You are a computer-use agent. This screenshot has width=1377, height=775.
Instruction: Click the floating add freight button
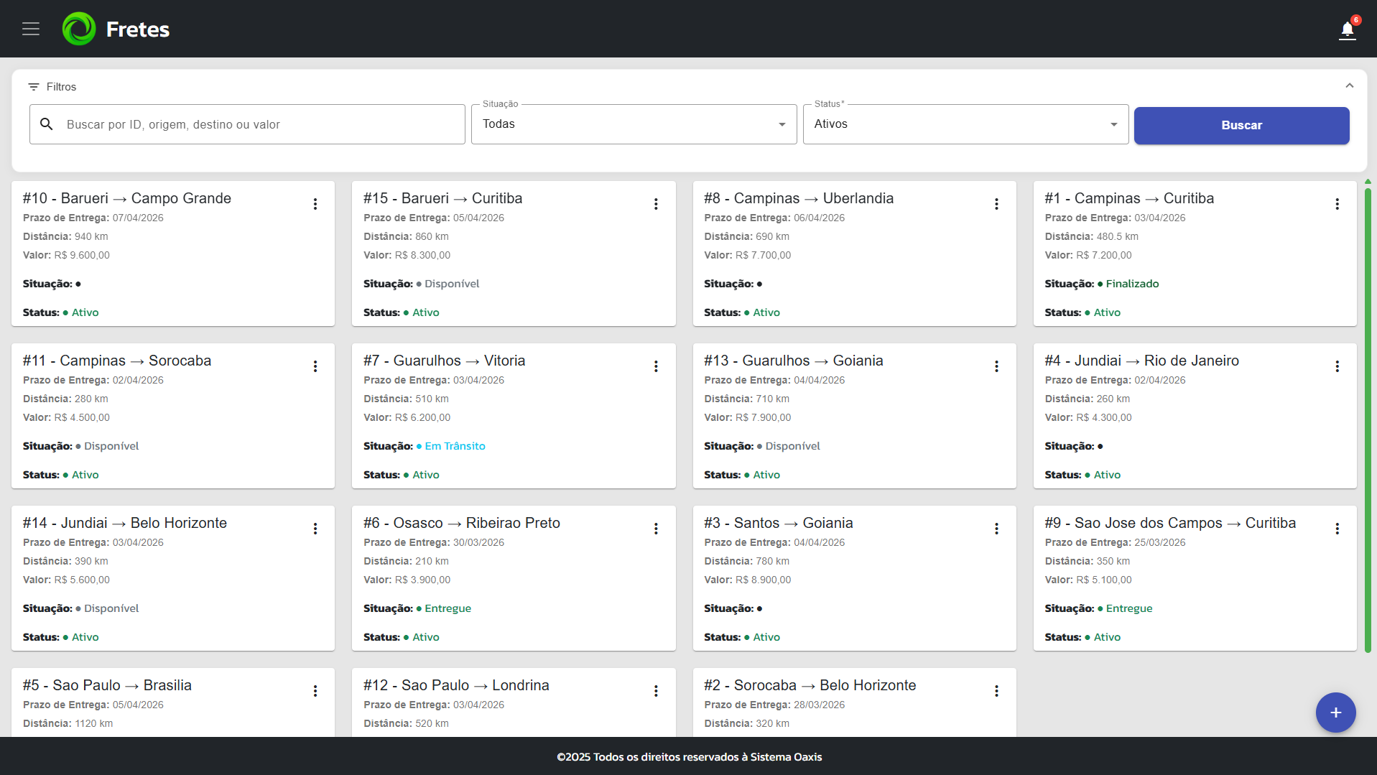pyautogui.click(x=1335, y=713)
